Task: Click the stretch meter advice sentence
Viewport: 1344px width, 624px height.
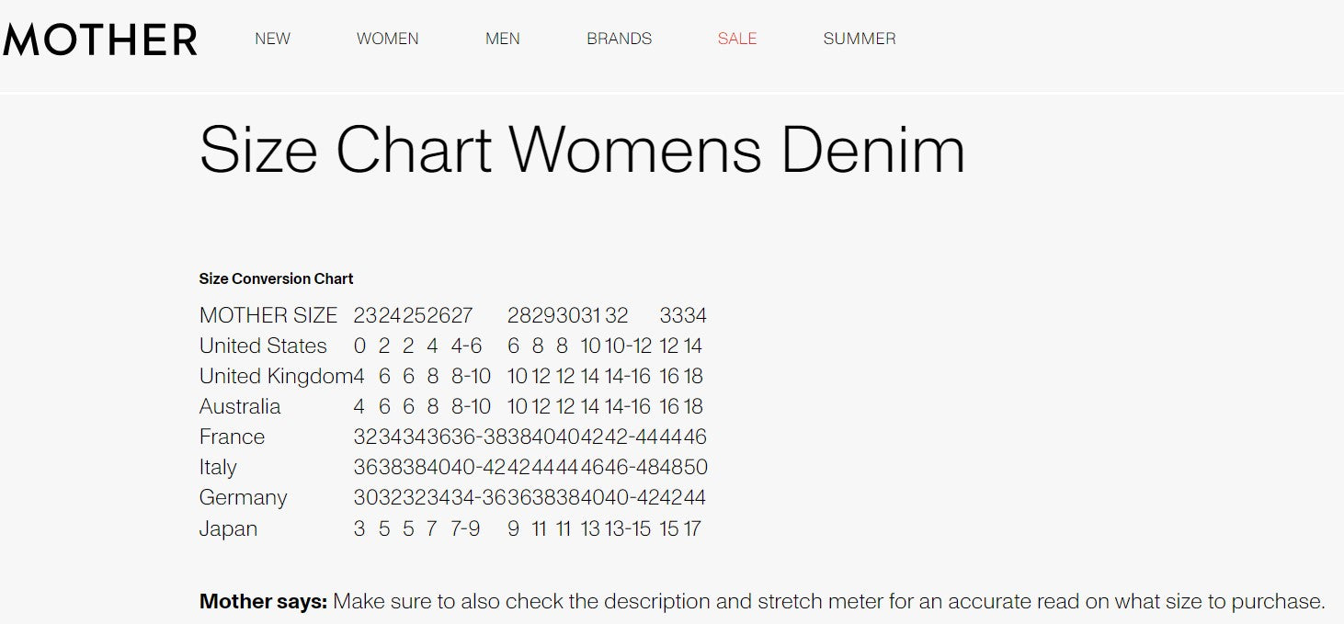Action: tap(827, 602)
